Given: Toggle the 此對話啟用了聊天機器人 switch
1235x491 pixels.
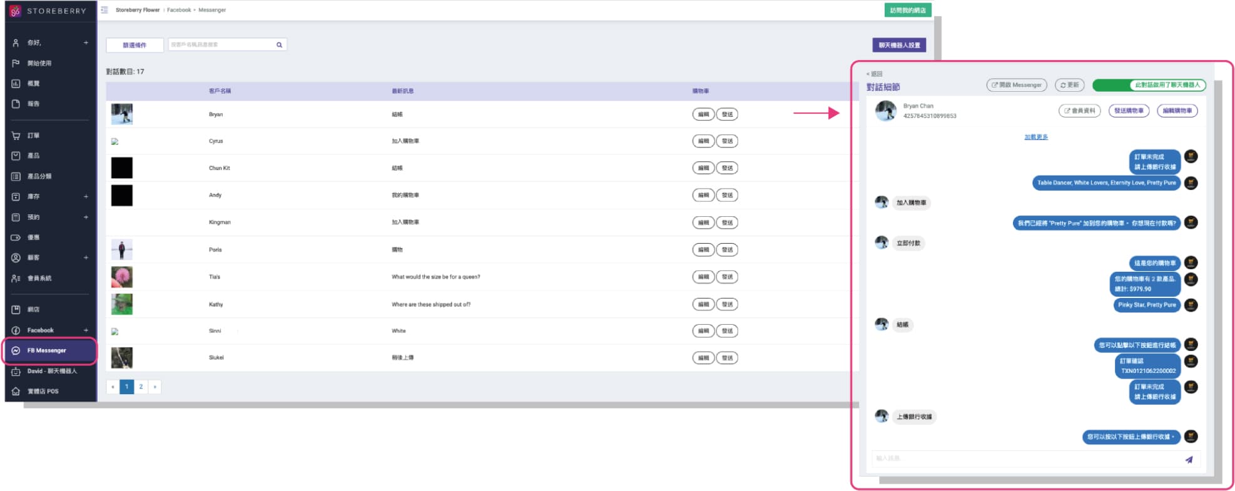Looking at the screenshot, I should pos(1149,85).
